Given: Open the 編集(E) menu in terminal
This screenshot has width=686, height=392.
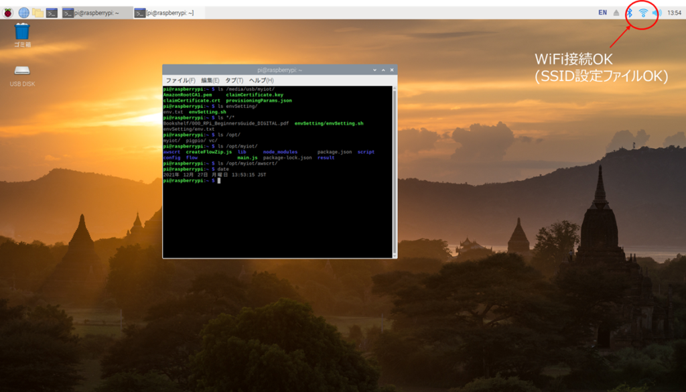Looking at the screenshot, I should [x=210, y=80].
